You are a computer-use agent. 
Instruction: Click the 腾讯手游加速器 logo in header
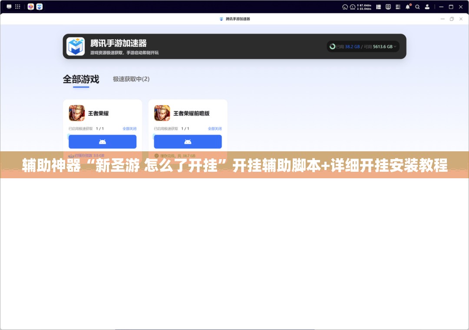click(76, 47)
